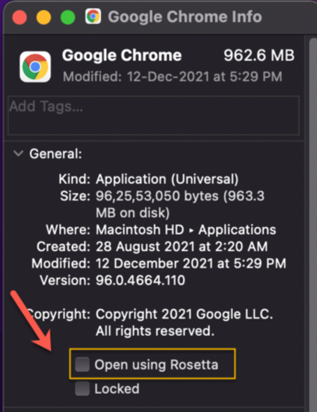Enable the Open using Rosetta checkbox
Viewport: 317px width, 412px height.
pos(82,365)
